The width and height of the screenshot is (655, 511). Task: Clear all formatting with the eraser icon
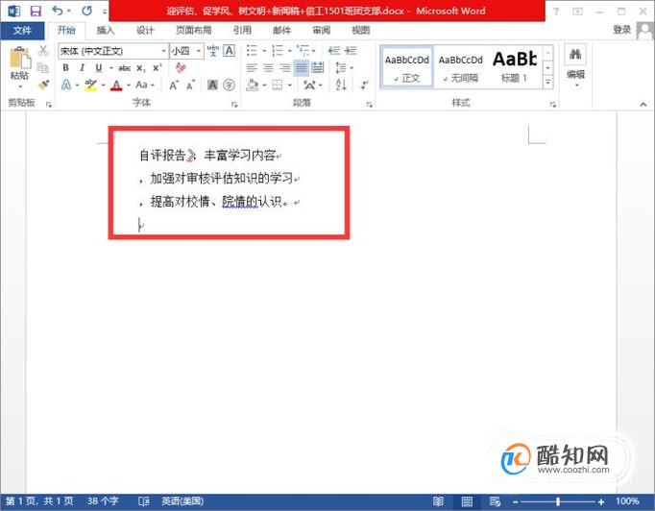[181, 67]
